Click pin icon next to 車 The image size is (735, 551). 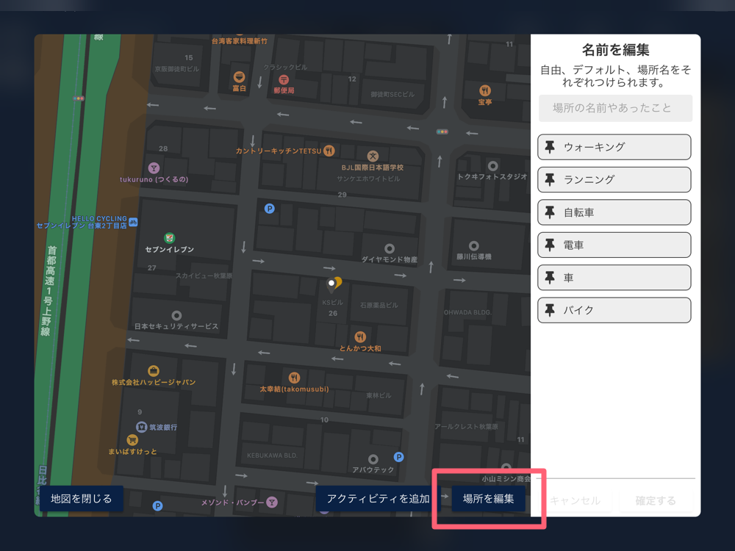(550, 278)
